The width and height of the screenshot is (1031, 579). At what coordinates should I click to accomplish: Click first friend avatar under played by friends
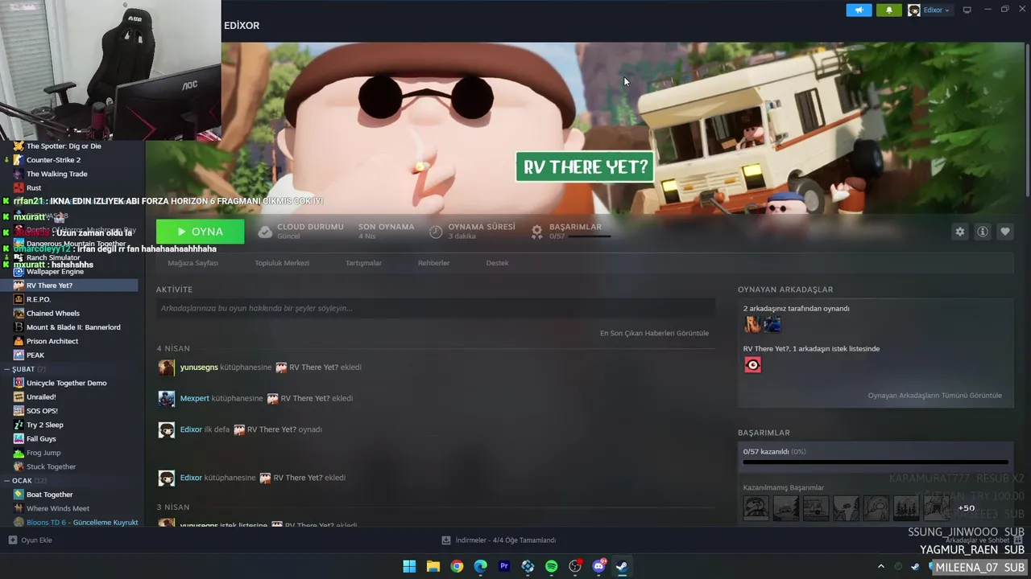752,324
